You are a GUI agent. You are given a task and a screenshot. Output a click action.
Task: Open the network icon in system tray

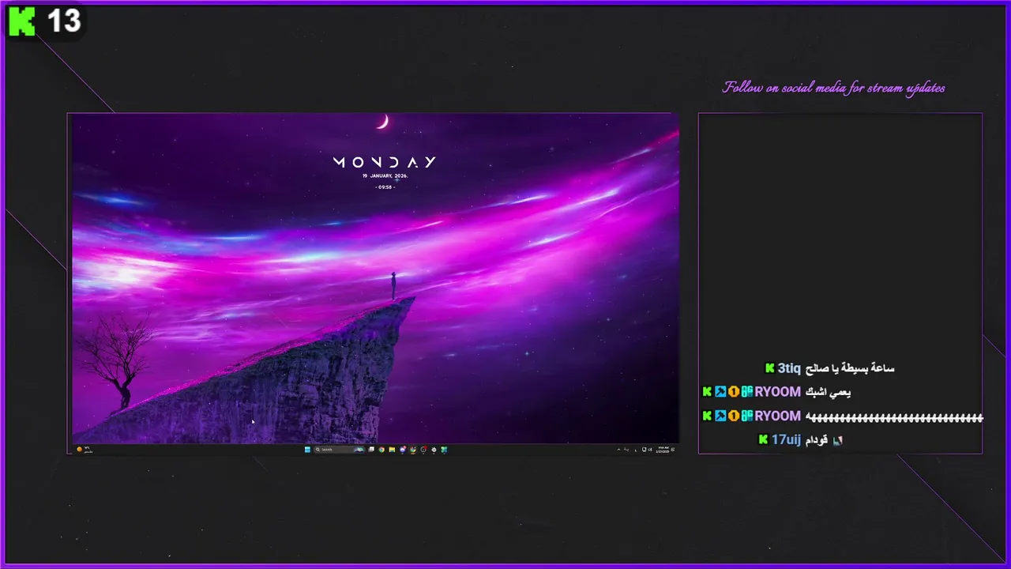click(x=645, y=450)
